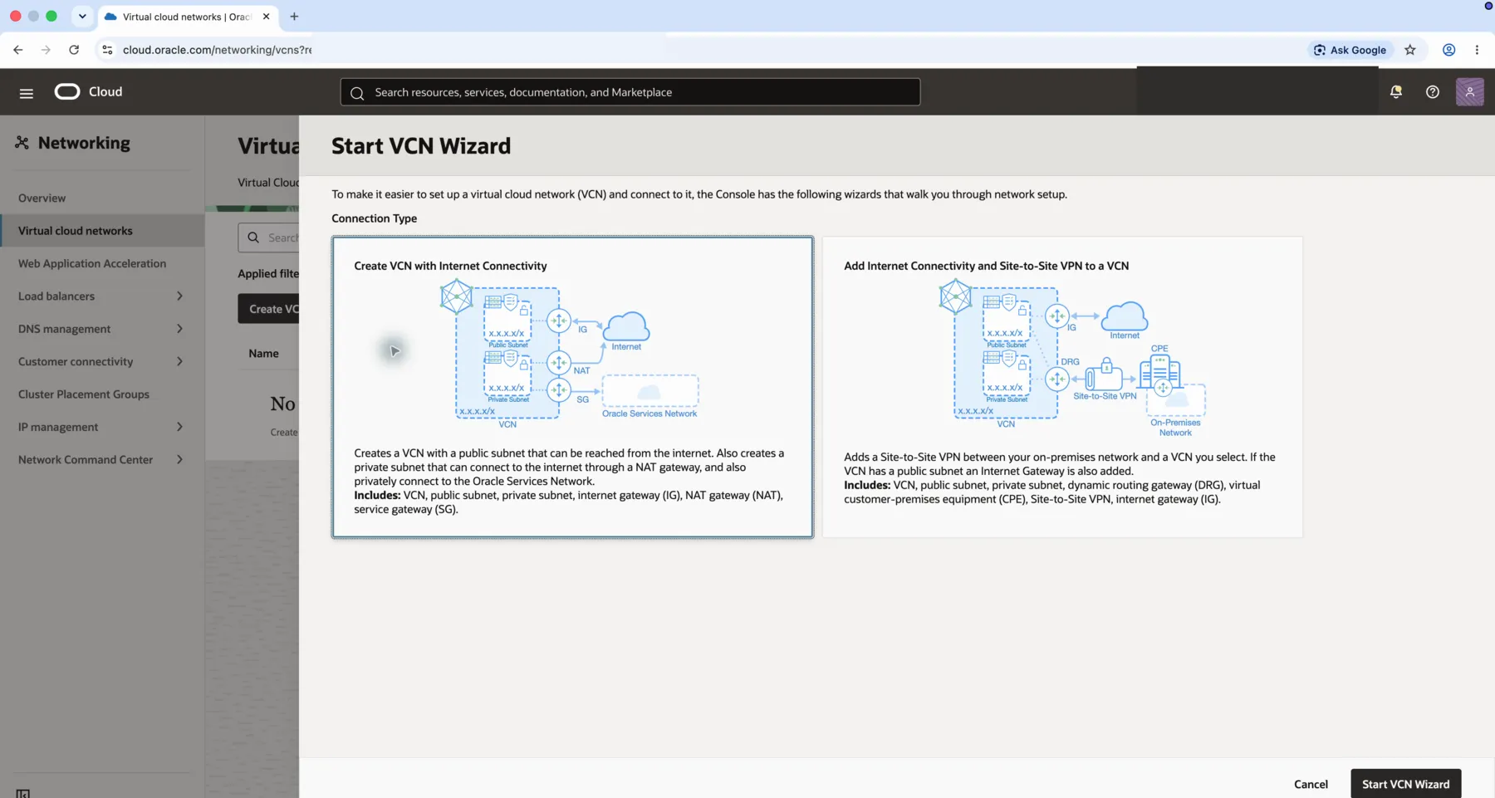
Task: Open a new browser tab
Action: point(294,17)
